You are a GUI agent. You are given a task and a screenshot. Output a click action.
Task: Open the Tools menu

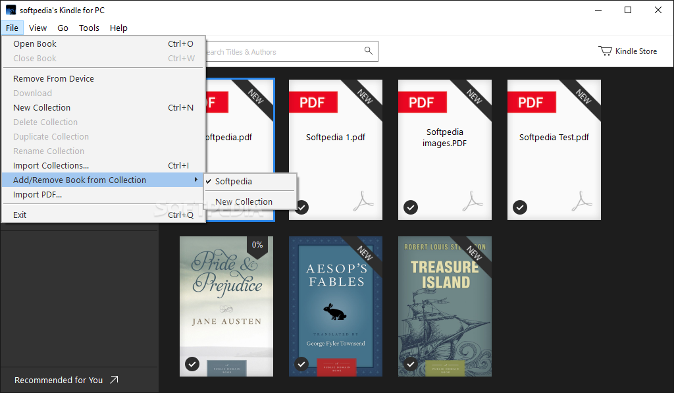(89, 28)
